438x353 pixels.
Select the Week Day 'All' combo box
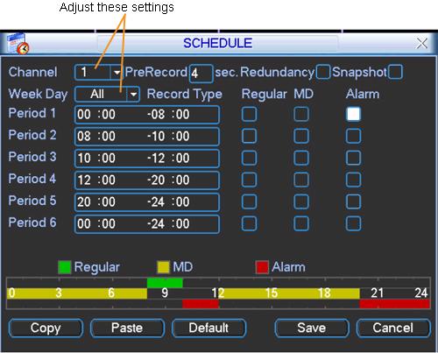[107, 95]
